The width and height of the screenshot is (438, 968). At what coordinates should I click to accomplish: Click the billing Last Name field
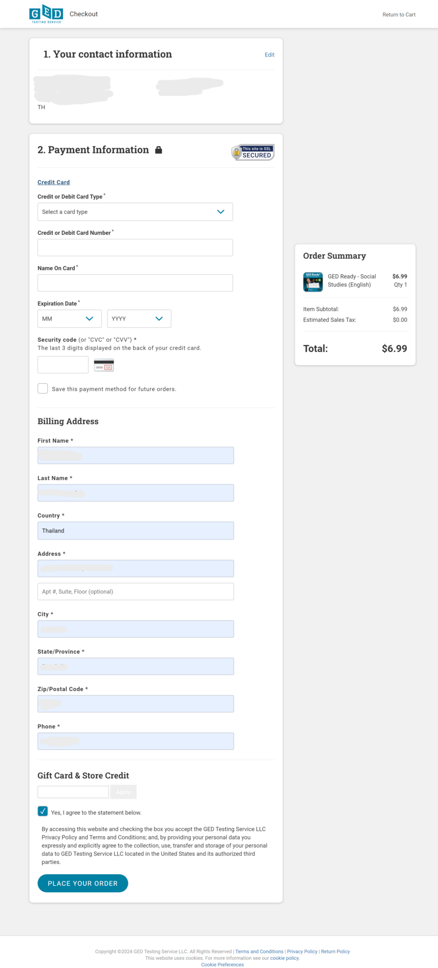(136, 493)
